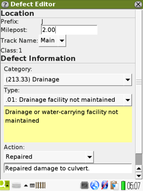The height and width of the screenshot is (191, 143).
Task: Show the on-screen keyboard icon
Action: 17,185
